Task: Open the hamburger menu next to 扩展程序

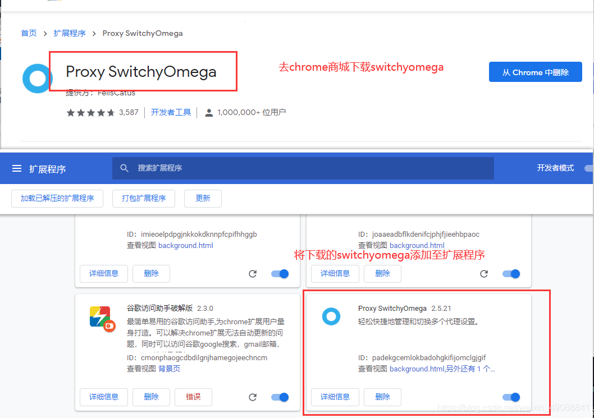Action: click(x=17, y=168)
